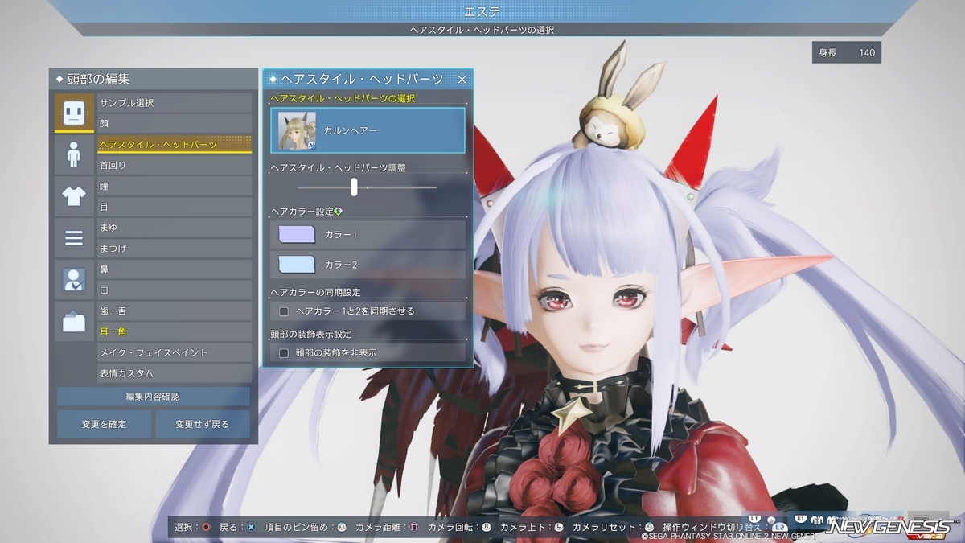Open 瞳 menu item
Viewport: 965px width, 543px height.
(175, 187)
